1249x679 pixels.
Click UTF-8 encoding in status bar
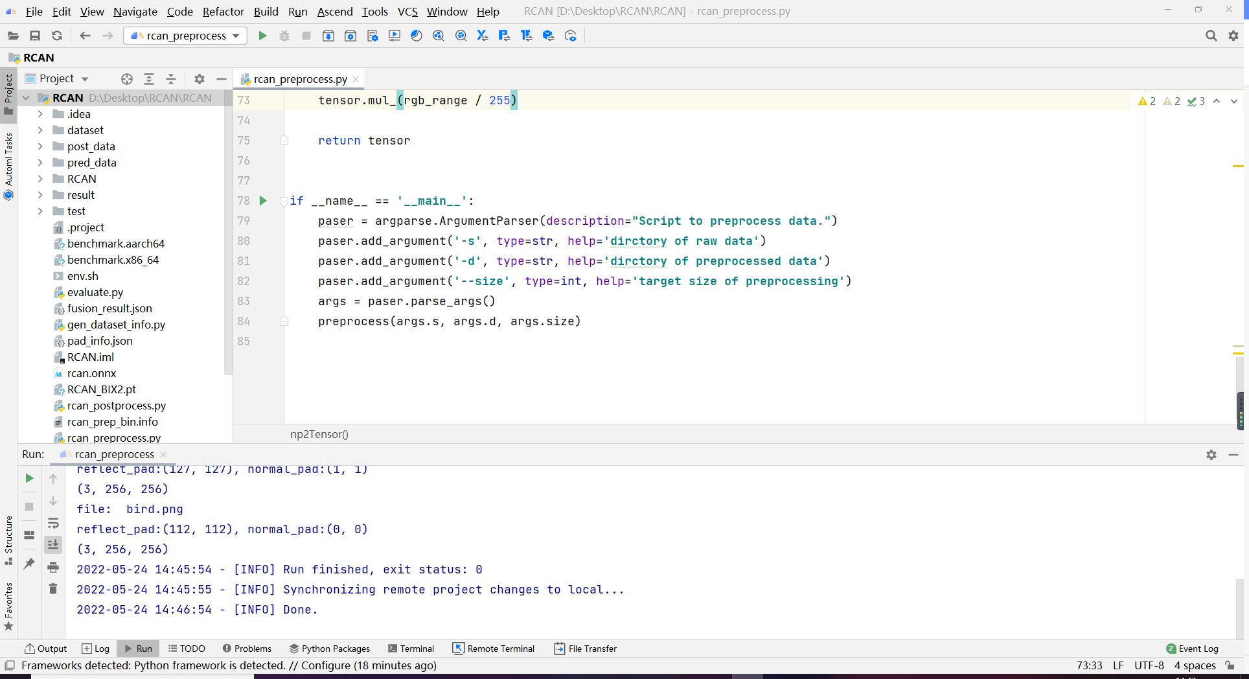tap(1149, 665)
